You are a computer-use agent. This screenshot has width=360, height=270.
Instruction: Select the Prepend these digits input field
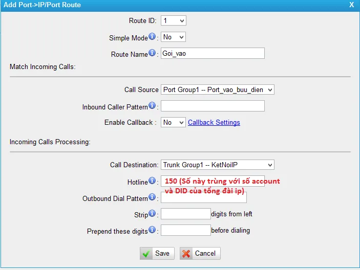coord(185,230)
